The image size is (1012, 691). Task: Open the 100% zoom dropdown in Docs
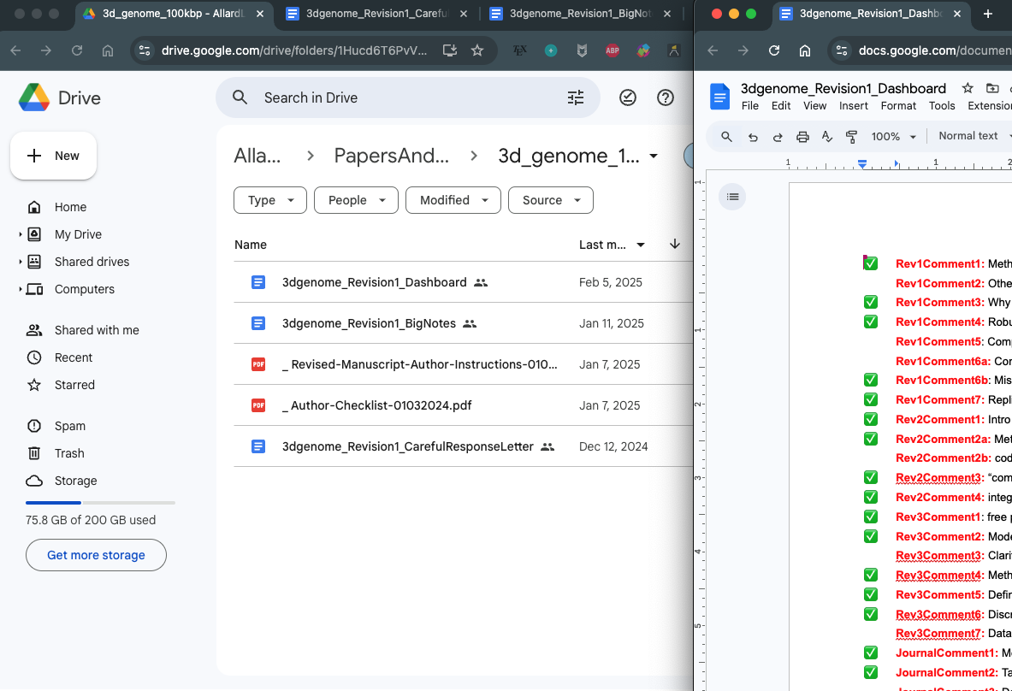894,136
